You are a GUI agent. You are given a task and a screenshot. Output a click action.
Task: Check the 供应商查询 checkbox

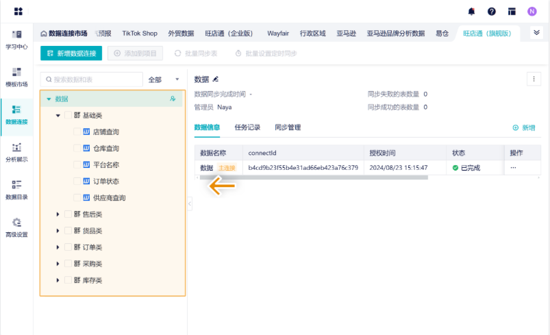point(77,197)
